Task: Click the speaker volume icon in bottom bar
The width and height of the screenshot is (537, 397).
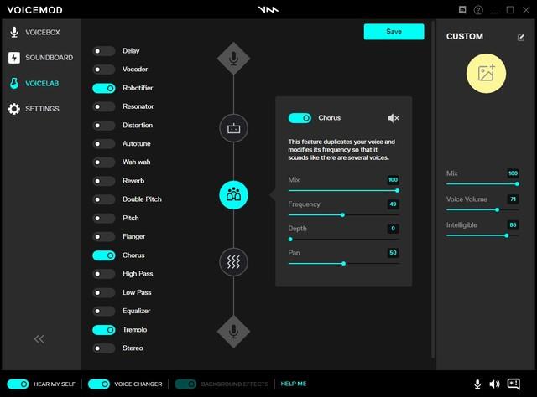Action: click(x=494, y=384)
